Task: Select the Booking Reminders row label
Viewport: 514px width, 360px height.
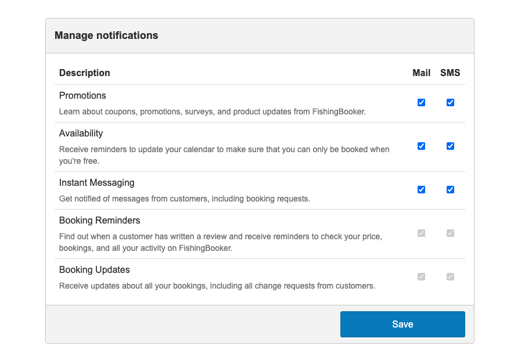Action: (99, 220)
